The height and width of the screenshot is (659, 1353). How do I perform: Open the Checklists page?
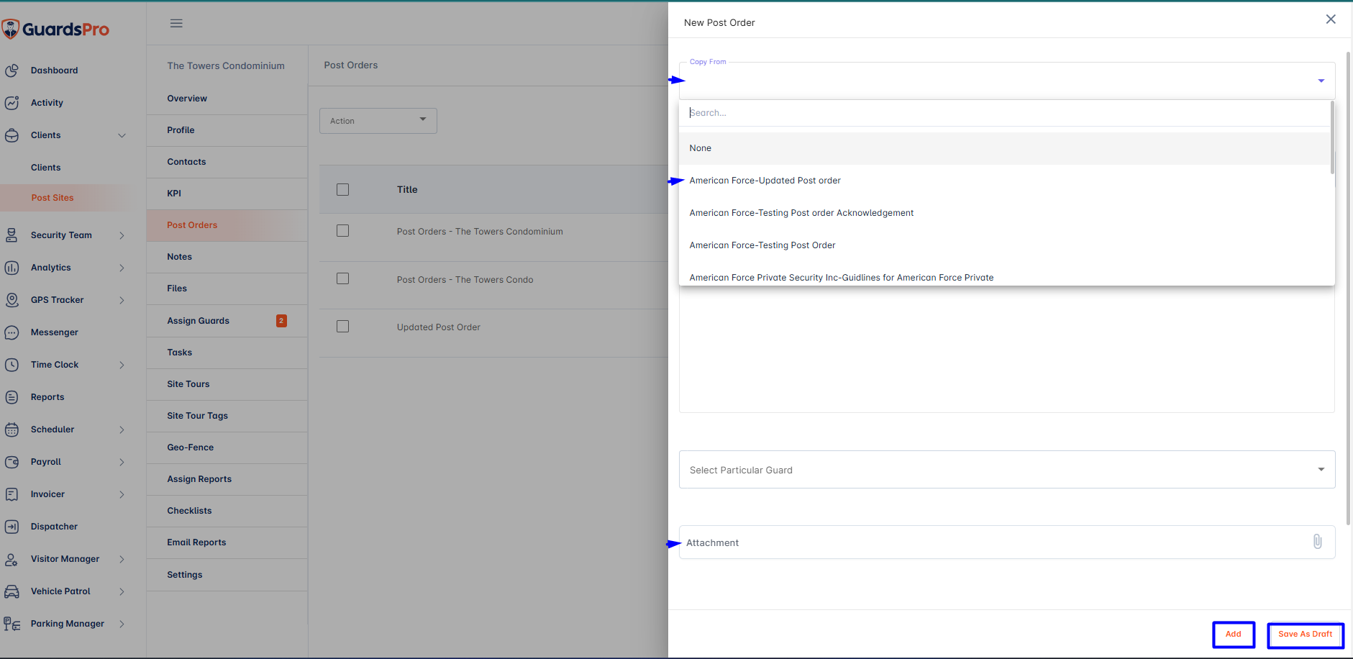coord(227,511)
